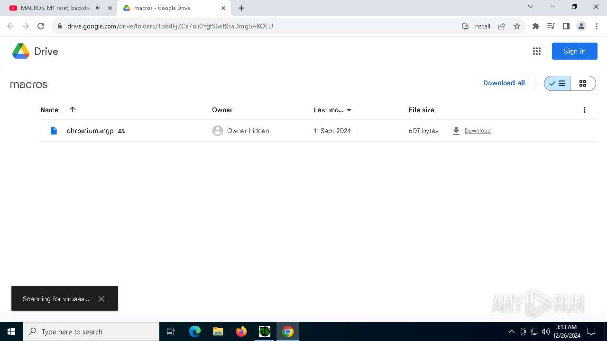This screenshot has height=341, width=607.
Task: Open the media controls icon in the toolbar
Action: (551, 26)
